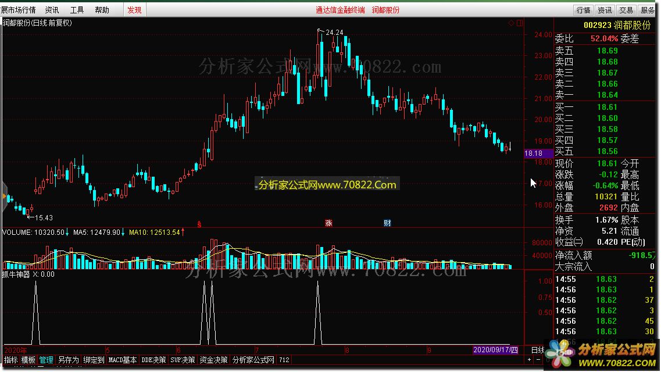Click the 交易 button at top right
Screen dimensions: 661x372
coord(626,10)
